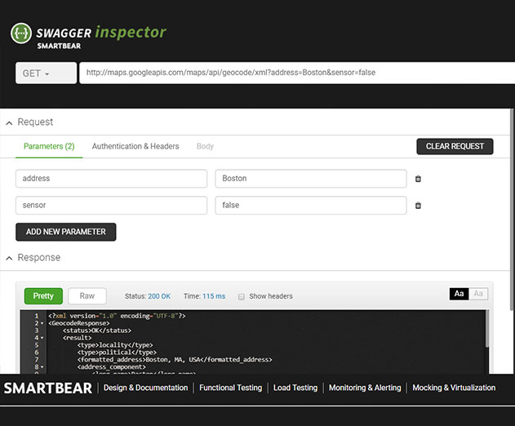Switch to Parameters (2) tab
This screenshot has width=515, height=426.
pyautogui.click(x=49, y=147)
